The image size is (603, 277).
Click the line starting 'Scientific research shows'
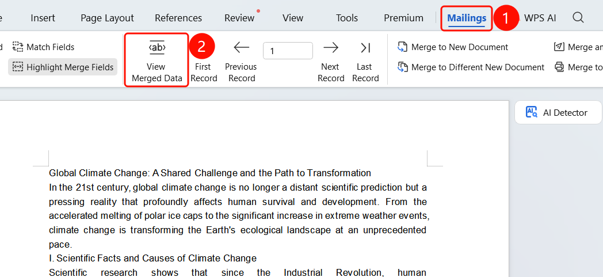pyautogui.click(x=238, y=272)
